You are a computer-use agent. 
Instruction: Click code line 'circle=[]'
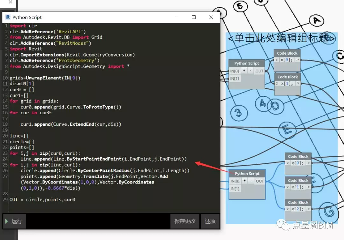tap(22, 142)
